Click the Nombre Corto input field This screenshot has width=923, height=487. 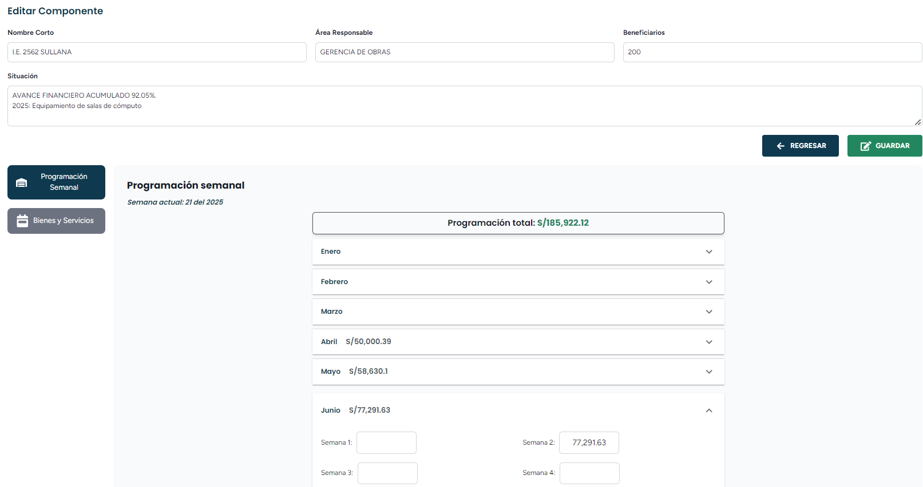pos(157,52)
